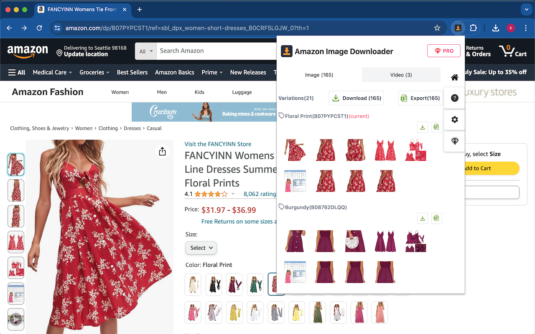Expand the Medical Care menu
This screenshot has width=535, height=334.
(52, 72)
